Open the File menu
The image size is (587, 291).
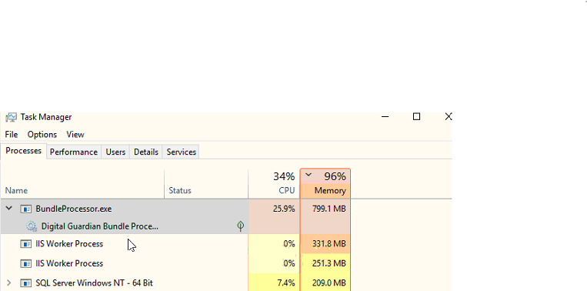[x=12, y=135]
